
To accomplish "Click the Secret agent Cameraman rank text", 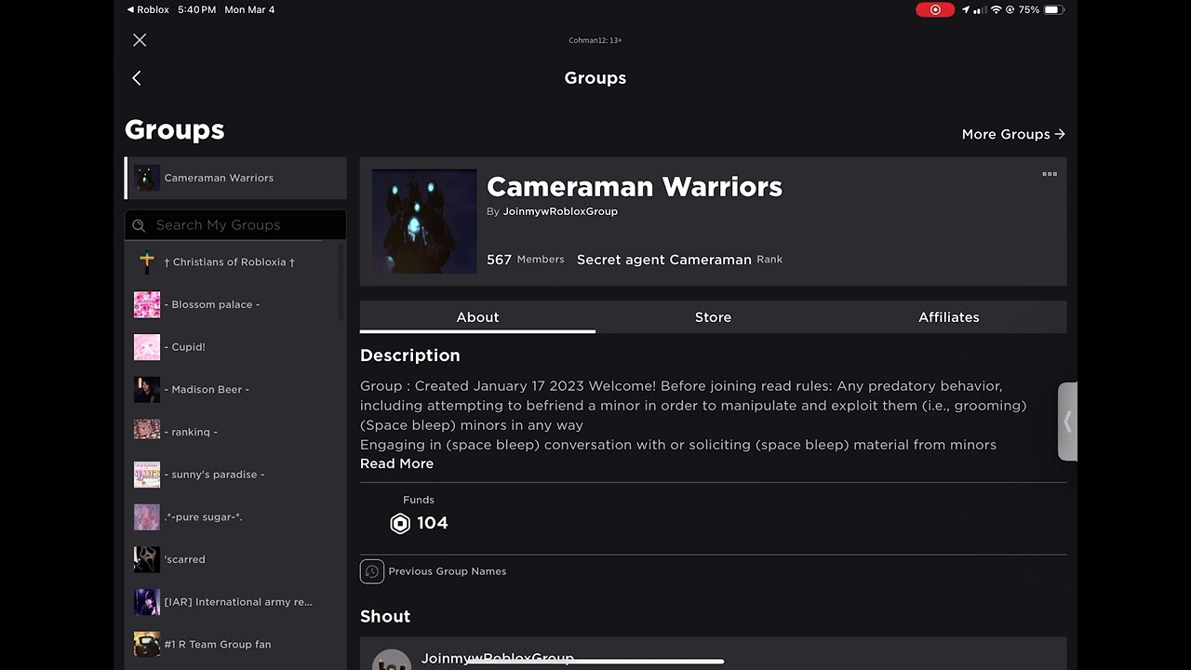I will coord(663,260).
